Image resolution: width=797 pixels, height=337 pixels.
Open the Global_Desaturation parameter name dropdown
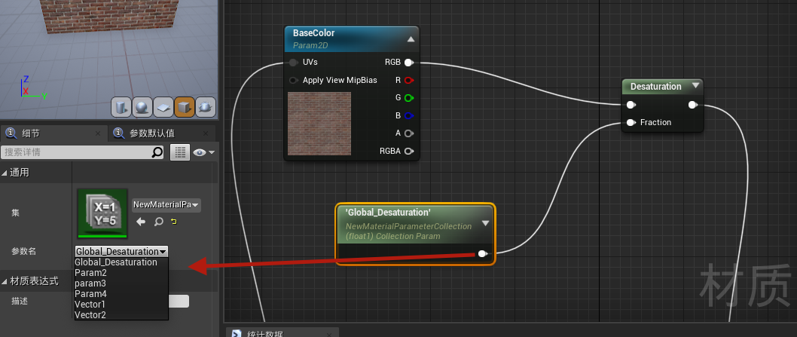(121, 251)
